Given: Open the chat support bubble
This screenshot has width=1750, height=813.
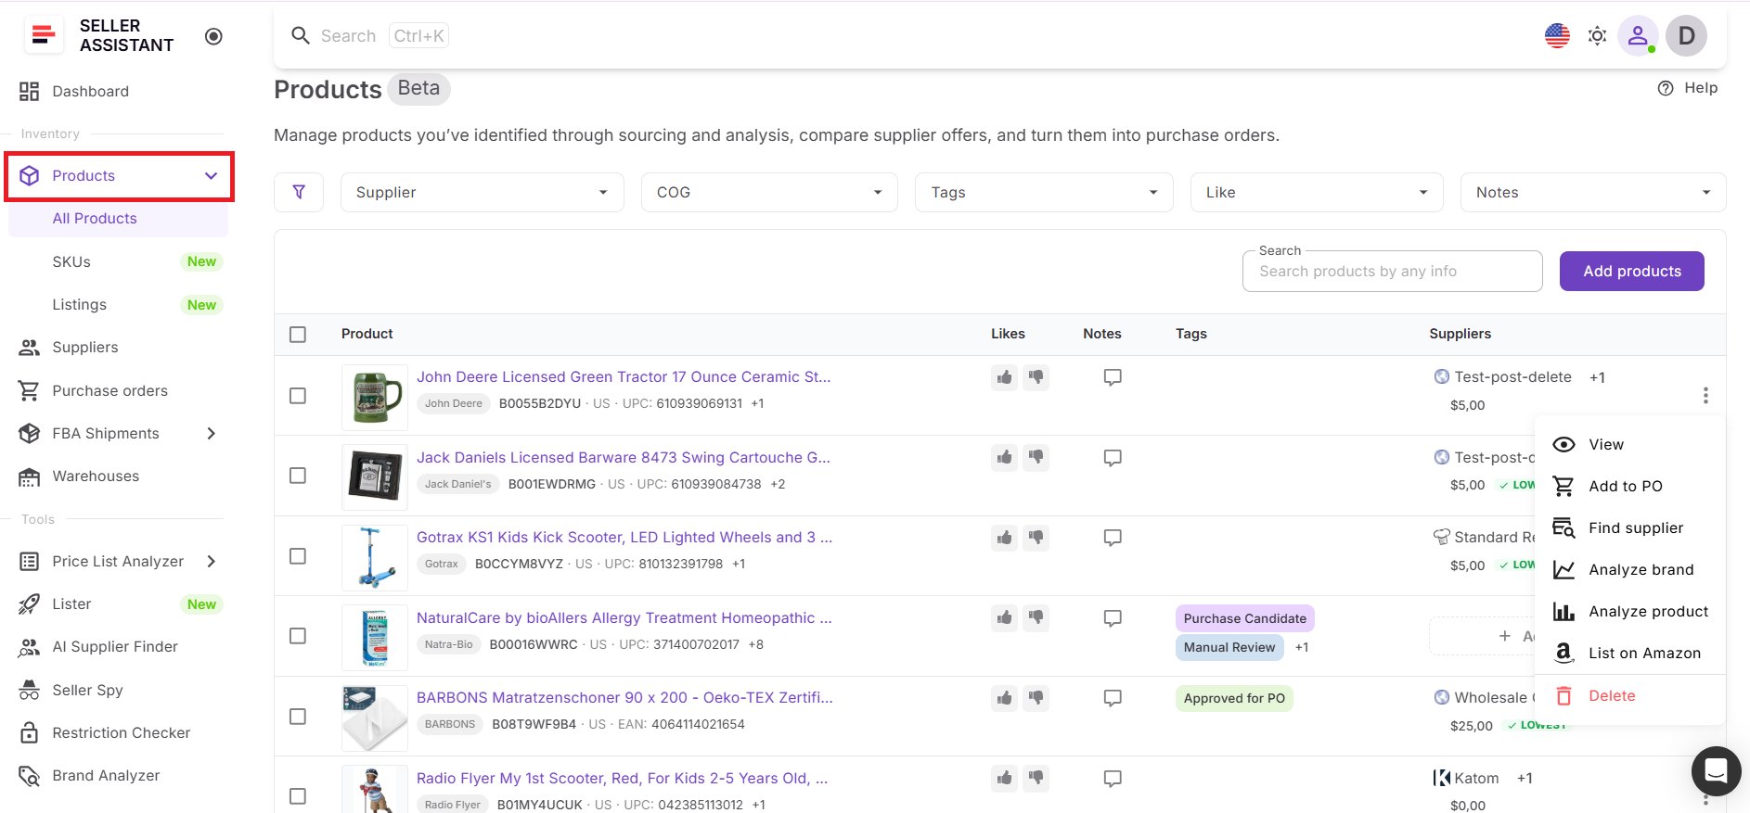Looking at the screenshot, I should [x=1716, y=770].
